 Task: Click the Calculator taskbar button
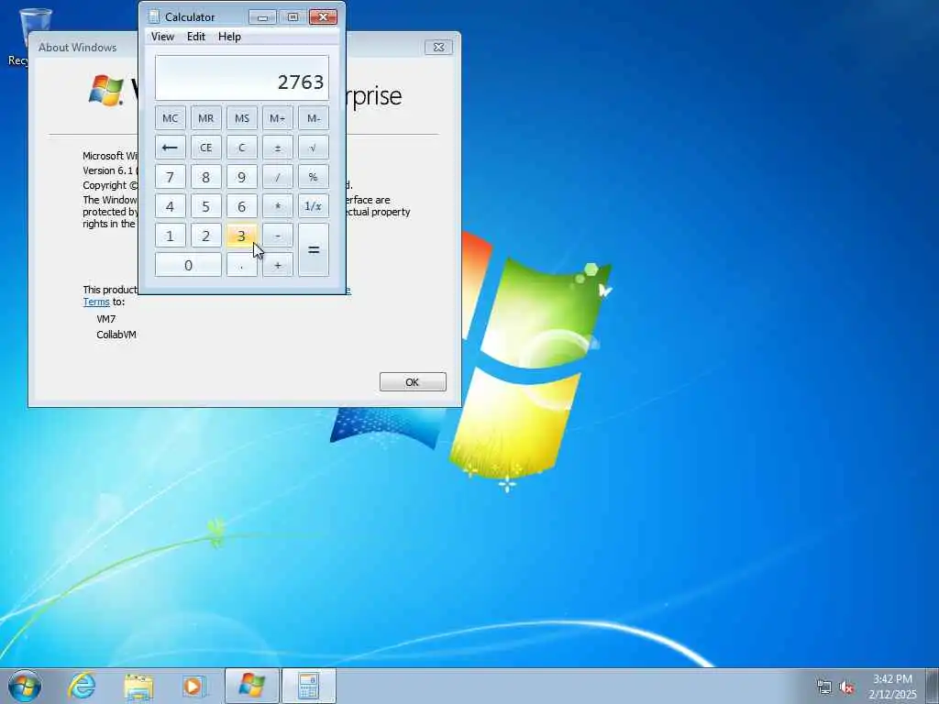308,686
